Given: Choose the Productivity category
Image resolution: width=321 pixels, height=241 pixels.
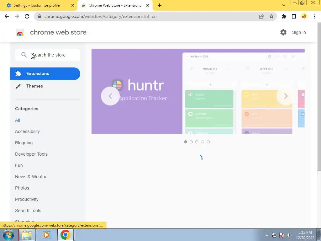Looking at the screenshot, I should click(27, 199).
